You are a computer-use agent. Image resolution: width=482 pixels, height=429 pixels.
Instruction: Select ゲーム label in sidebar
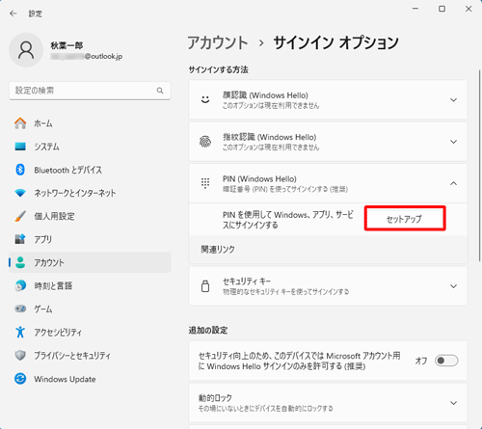43,309
